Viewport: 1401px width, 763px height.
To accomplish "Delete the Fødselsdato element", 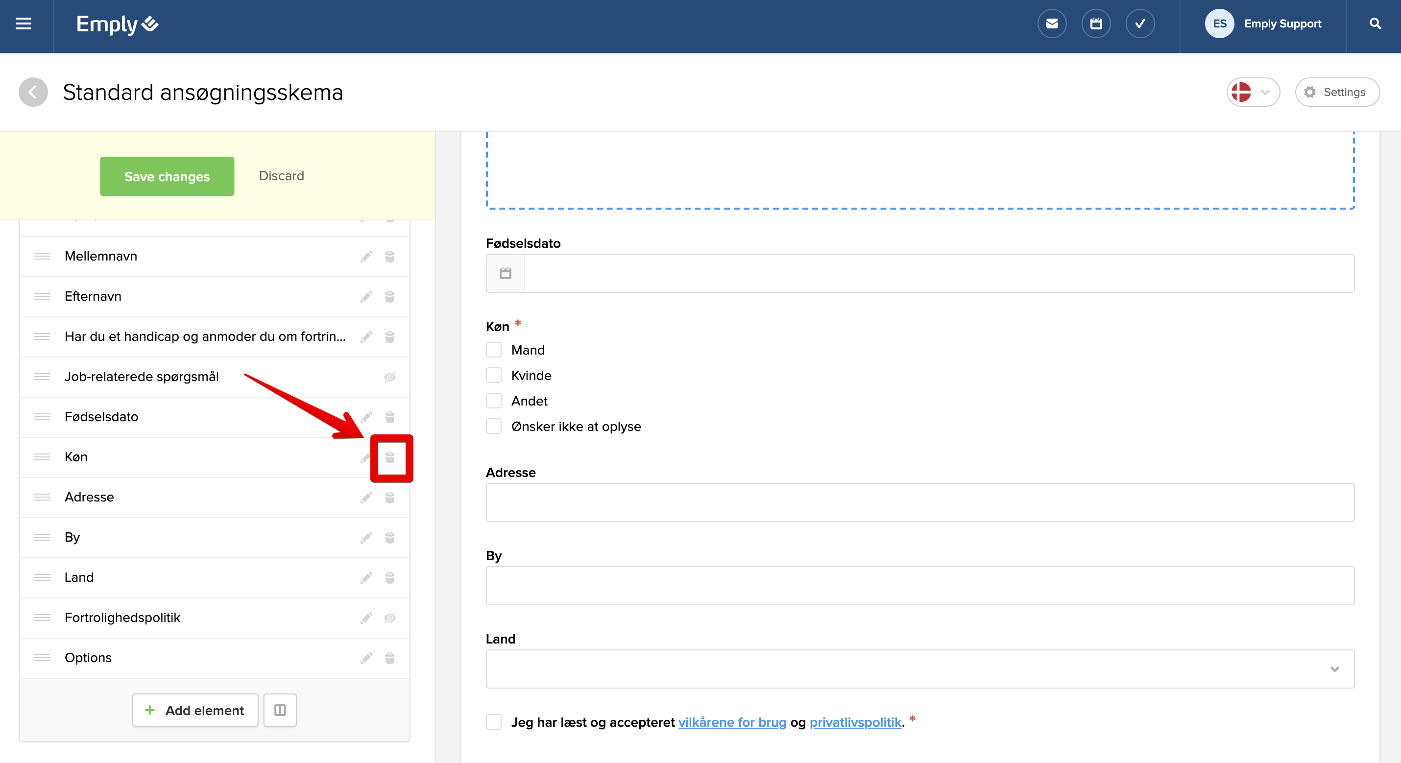I will (x=390, y=417).
